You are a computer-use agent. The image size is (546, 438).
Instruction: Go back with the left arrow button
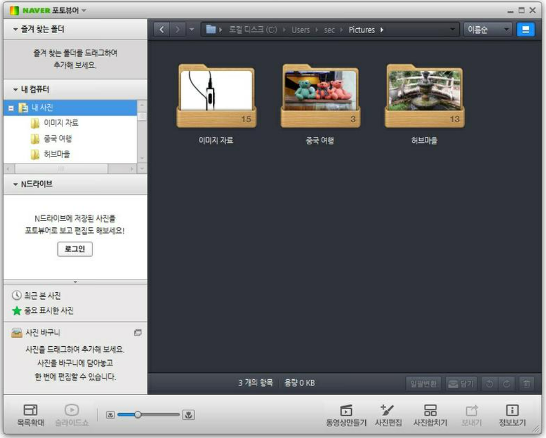pos(162,29)
